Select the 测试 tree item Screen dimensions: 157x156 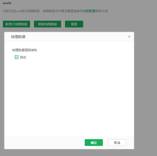[x=23, y=57]
